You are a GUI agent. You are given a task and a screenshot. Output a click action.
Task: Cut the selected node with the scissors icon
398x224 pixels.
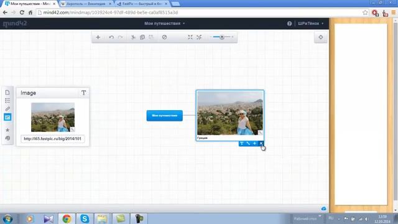(133, 37)
